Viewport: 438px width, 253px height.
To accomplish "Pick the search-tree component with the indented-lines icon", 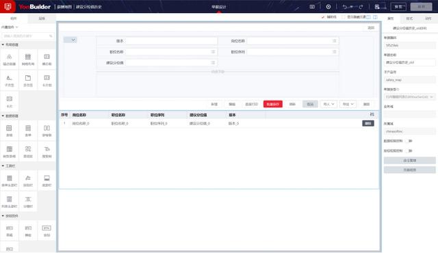I will click(47, 152).
